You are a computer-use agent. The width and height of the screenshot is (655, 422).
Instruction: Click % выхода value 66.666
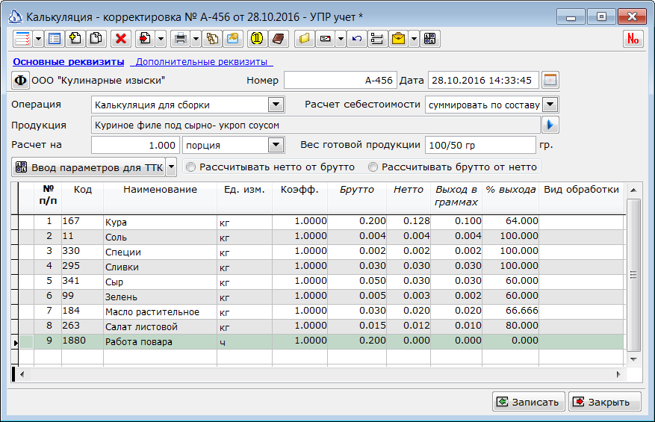click(x=510, y=311)
